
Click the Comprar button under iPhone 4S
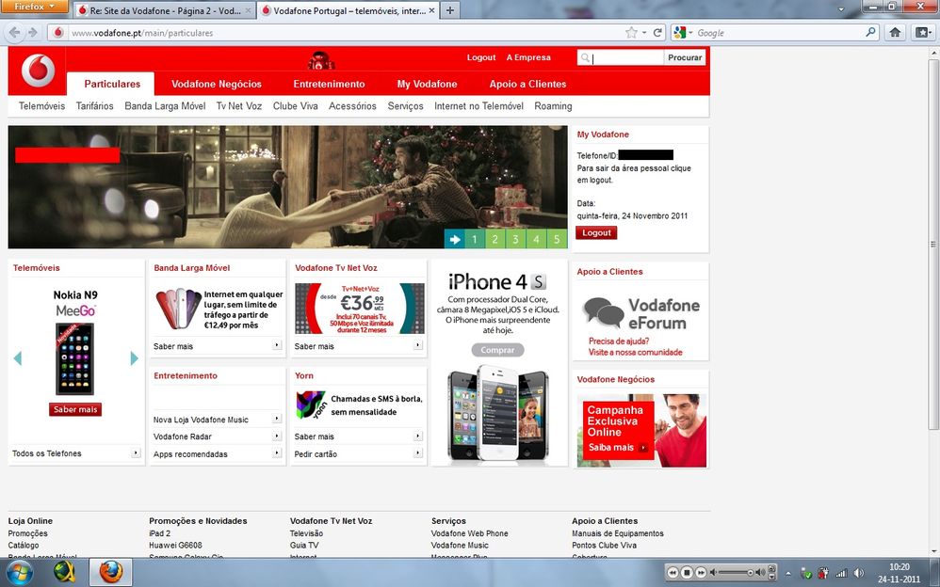point(498,350)
